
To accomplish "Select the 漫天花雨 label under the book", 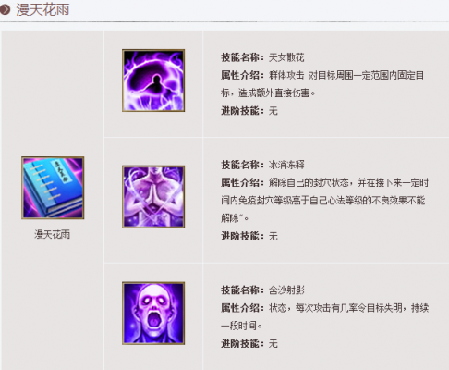I will pyautogui.click(x=53, y=234).
